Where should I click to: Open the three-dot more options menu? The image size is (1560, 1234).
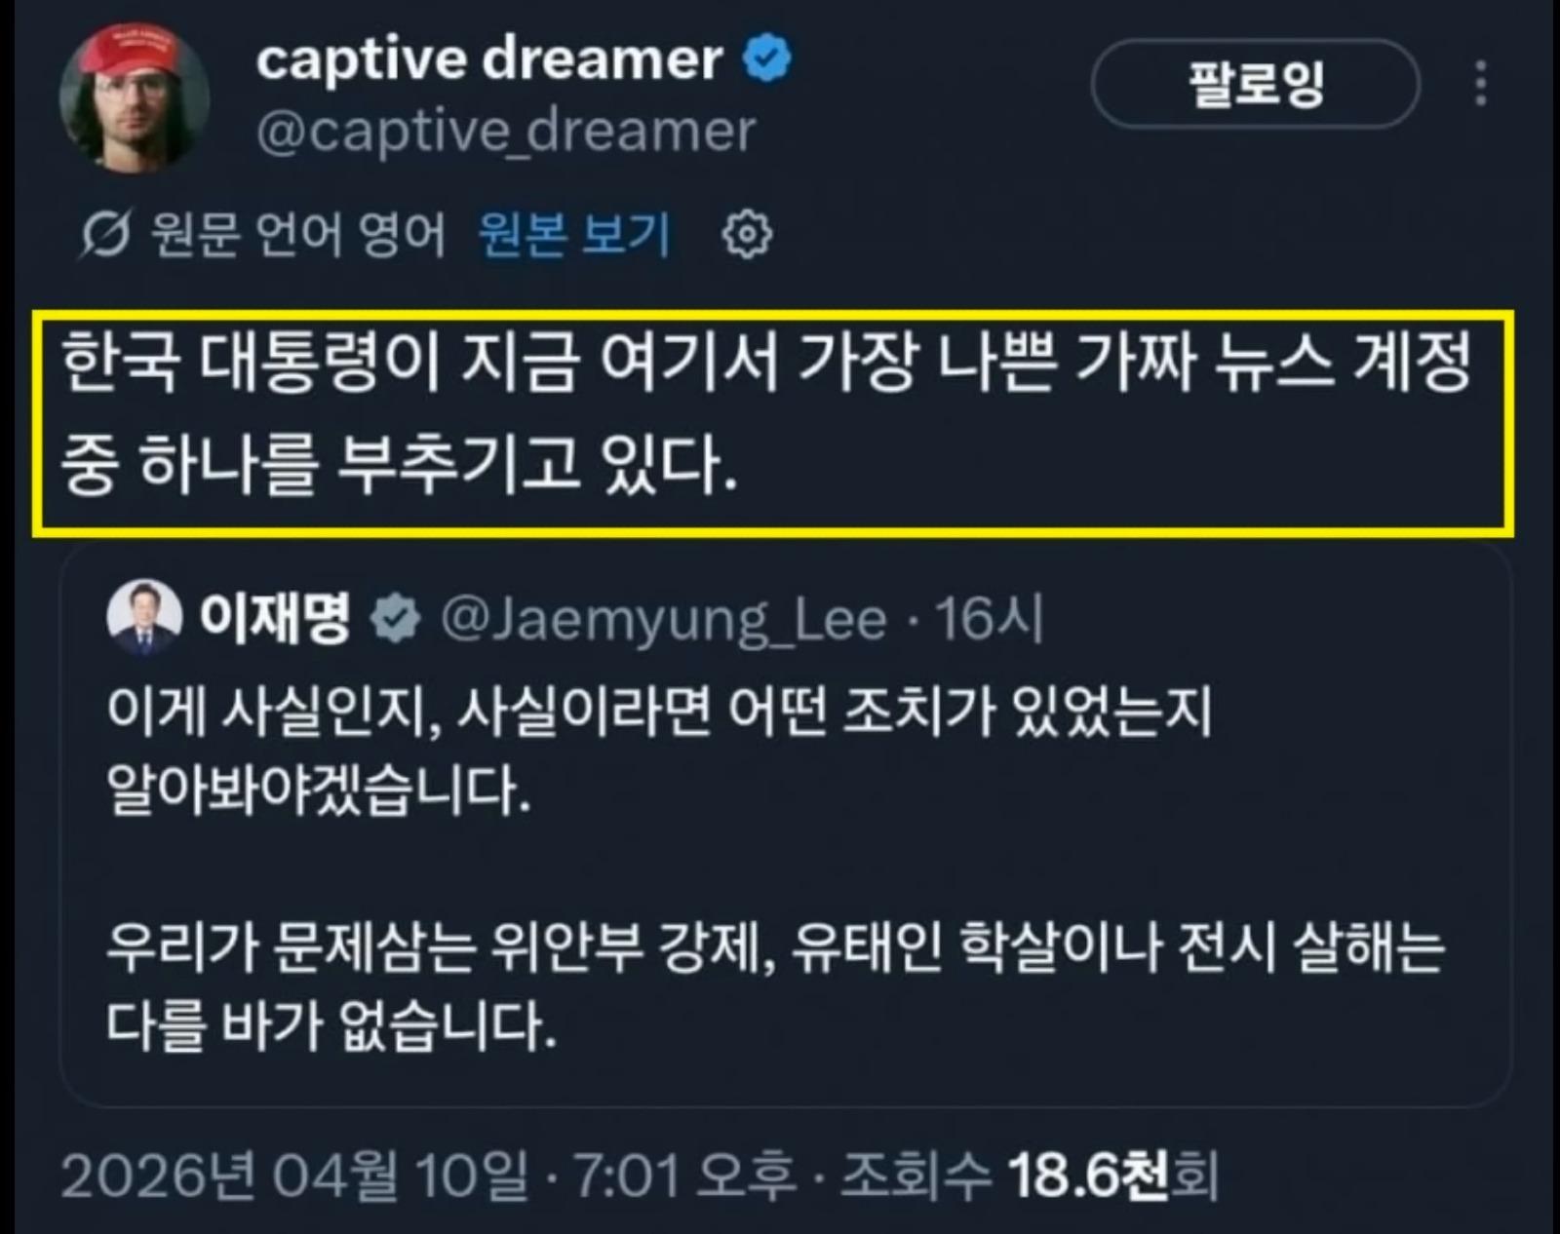tap(1481, 84)
